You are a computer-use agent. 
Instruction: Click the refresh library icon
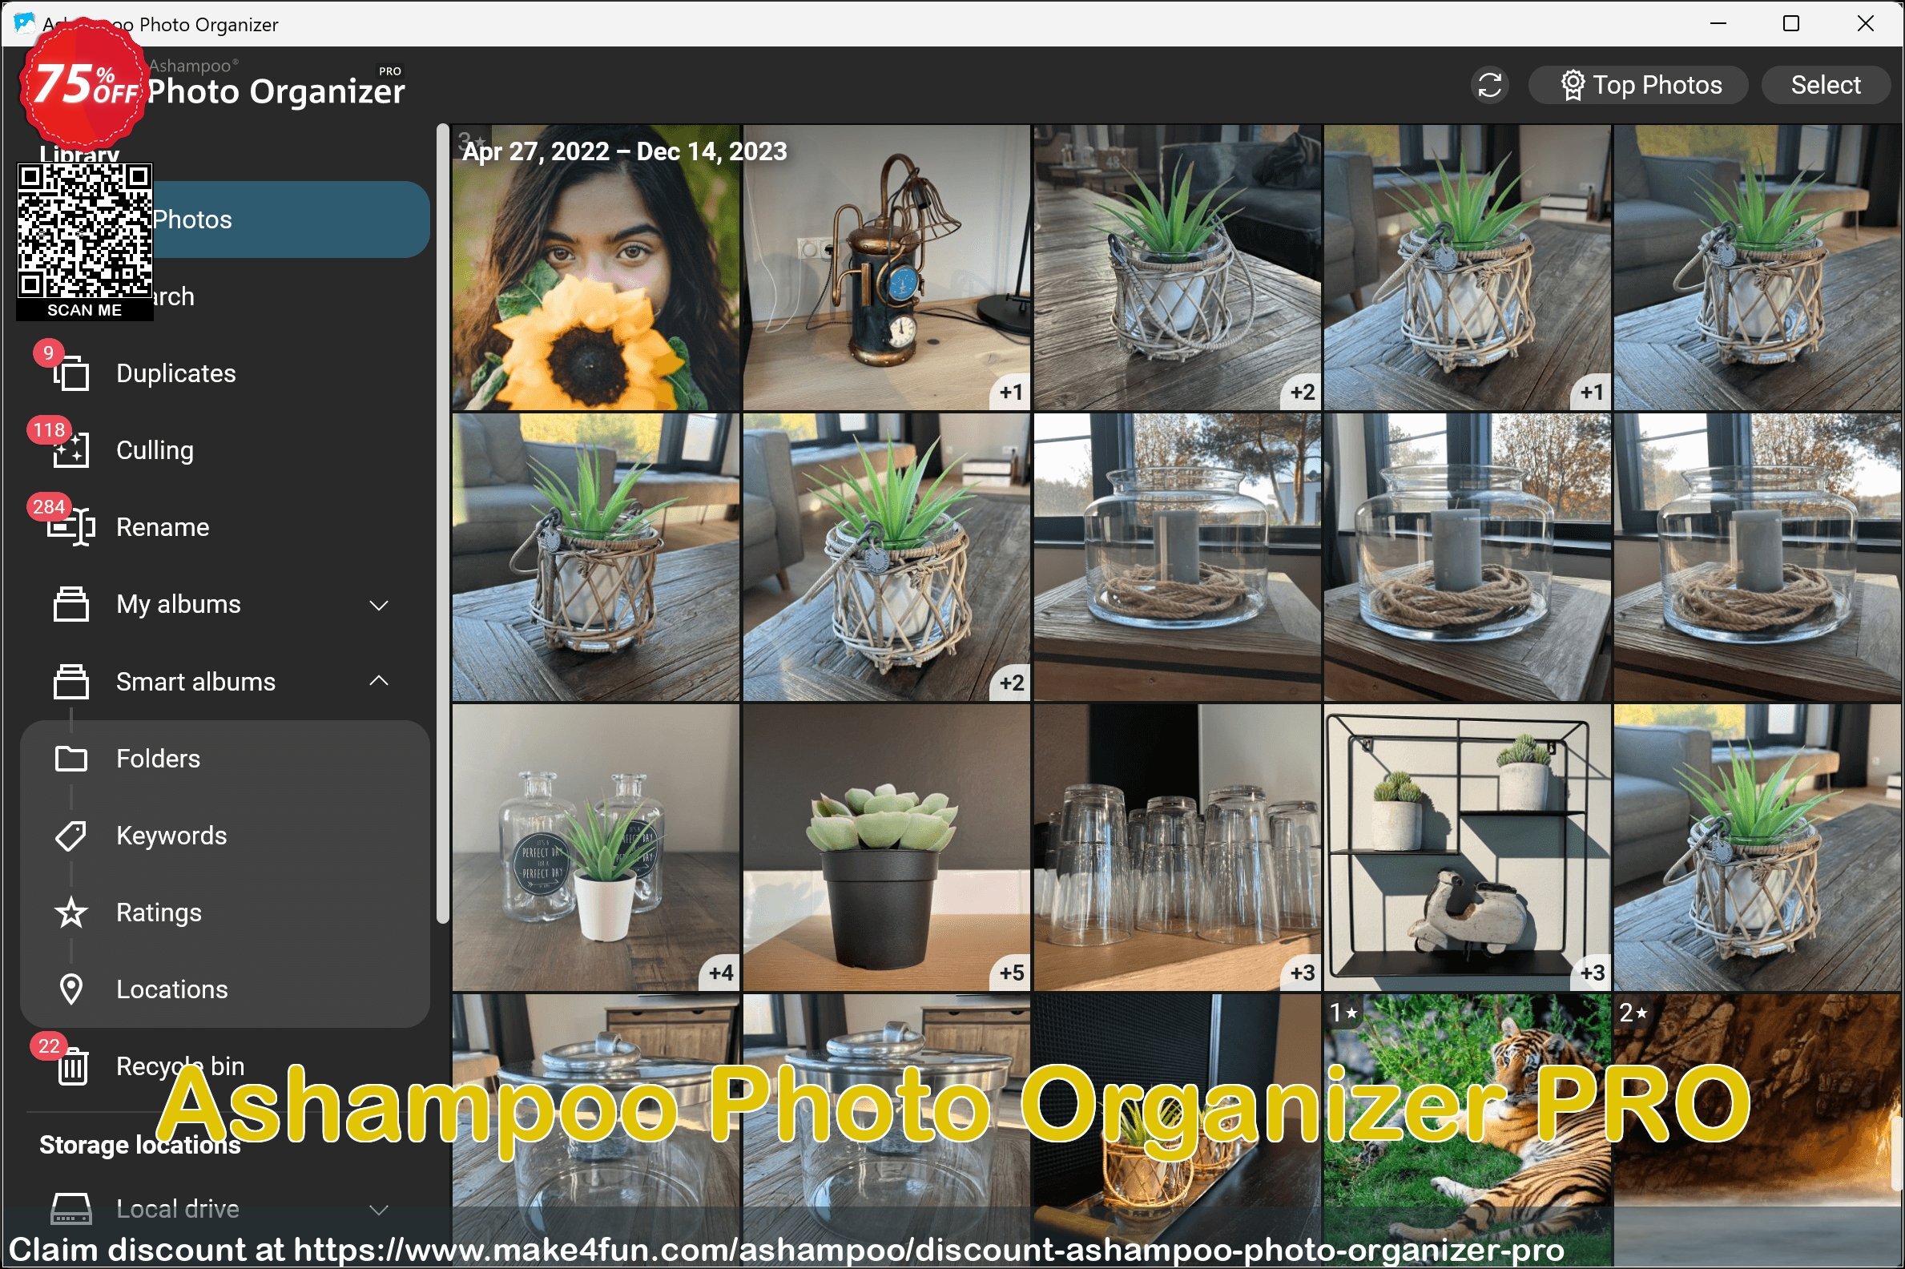[1489, 85]
